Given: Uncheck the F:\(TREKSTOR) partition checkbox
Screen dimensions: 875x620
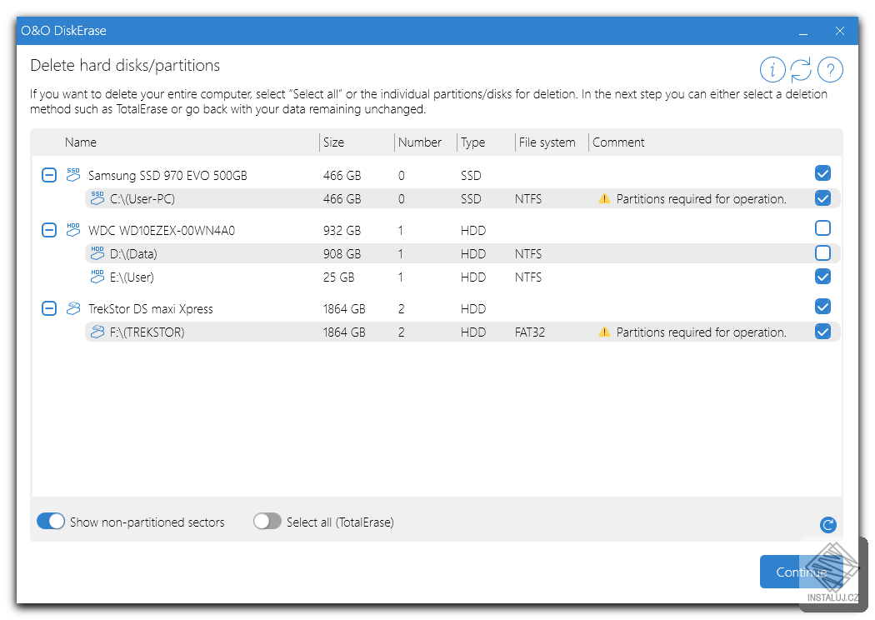Looking at the screenshot, I should click(x=822, y=332).
